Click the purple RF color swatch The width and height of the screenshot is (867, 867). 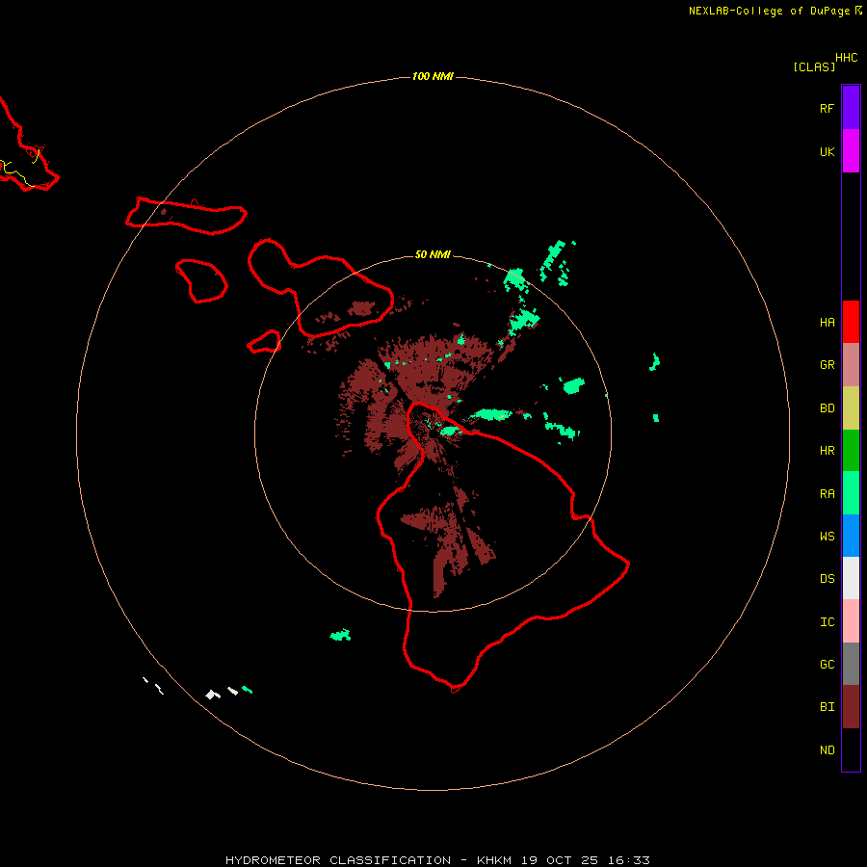(x=851, y=108)
